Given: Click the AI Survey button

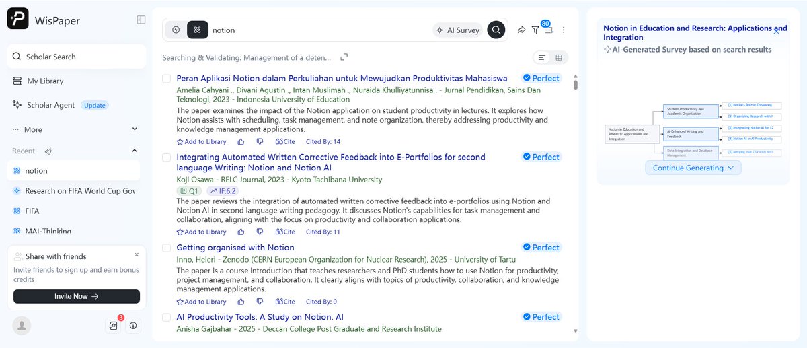Looking at the screenshot, I should coord(458,30).
